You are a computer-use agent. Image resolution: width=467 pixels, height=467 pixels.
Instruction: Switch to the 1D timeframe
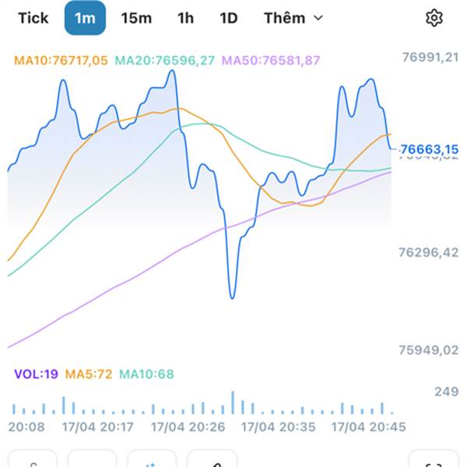pyautogui.click(x=228, y=18)
